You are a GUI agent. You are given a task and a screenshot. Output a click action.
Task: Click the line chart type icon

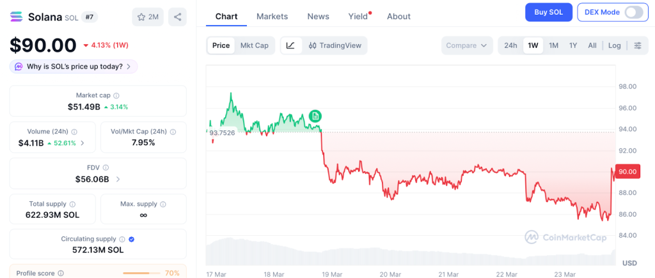click(x=290, y=45)
